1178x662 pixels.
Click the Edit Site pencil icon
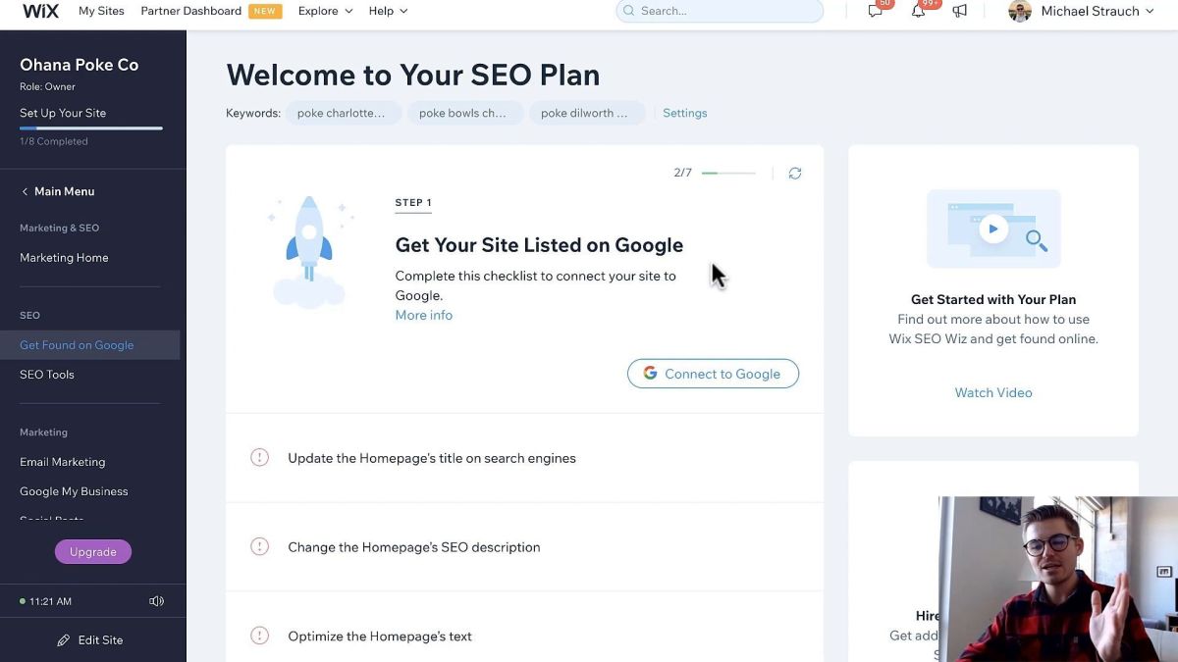64,639
